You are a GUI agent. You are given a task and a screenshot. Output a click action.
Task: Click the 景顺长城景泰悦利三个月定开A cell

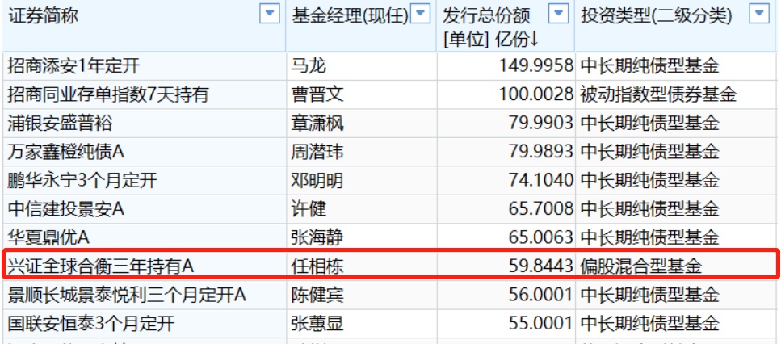coord(126,295)
